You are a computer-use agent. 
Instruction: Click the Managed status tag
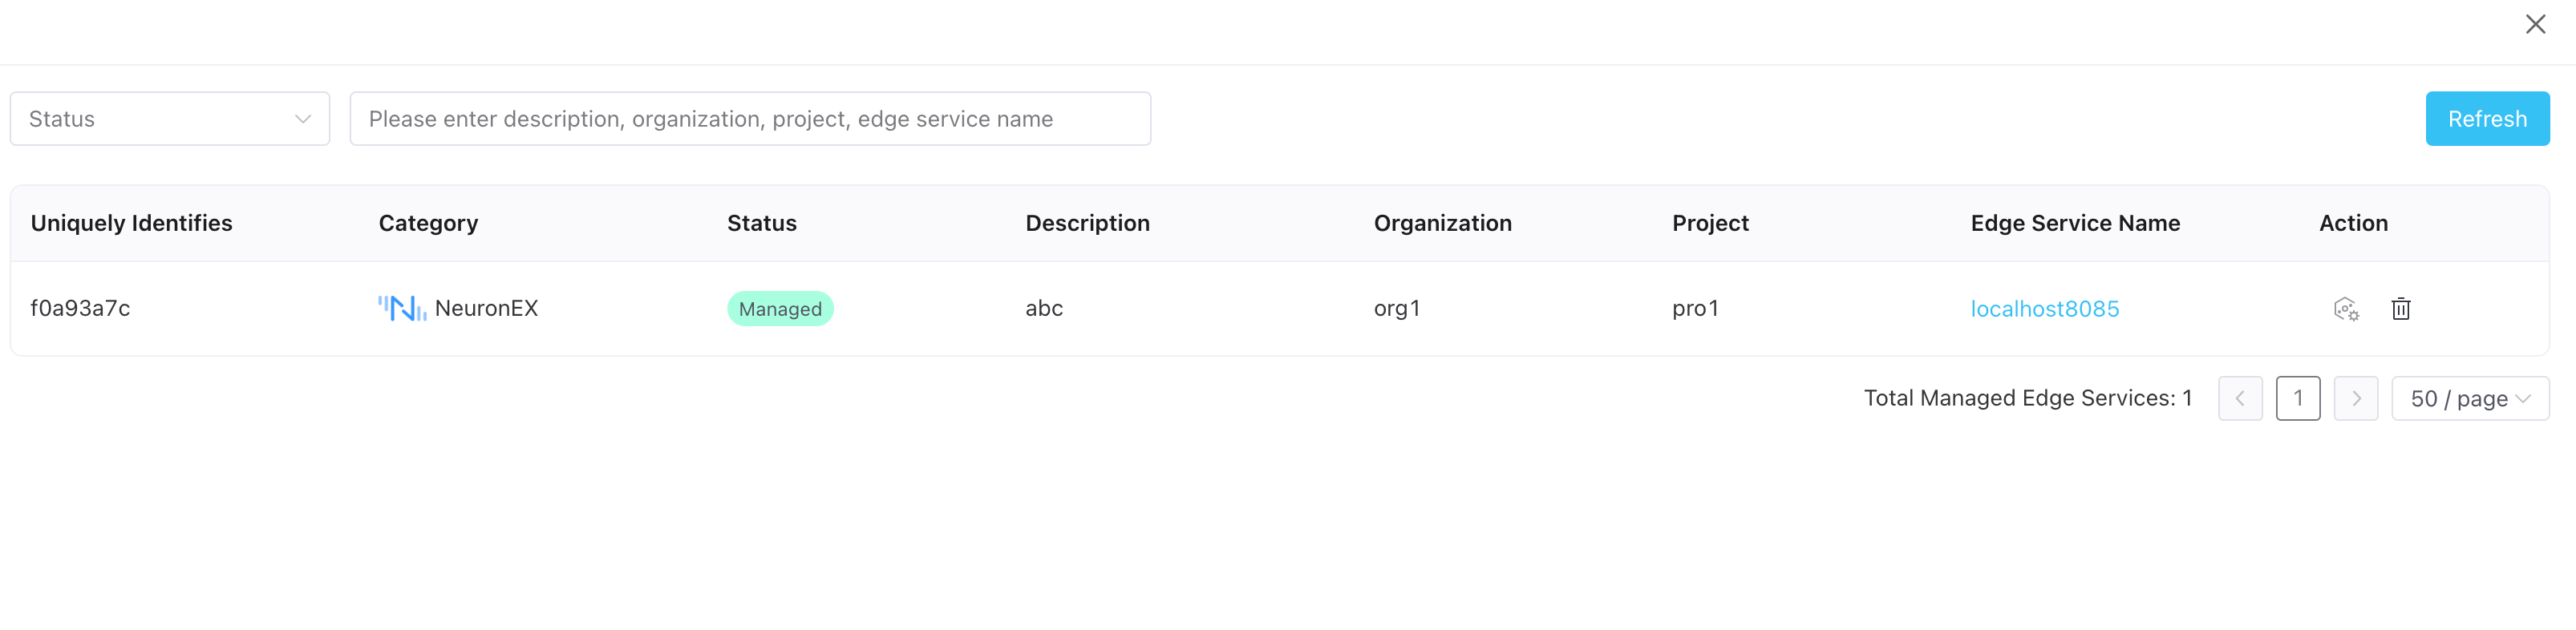(780, 309)
